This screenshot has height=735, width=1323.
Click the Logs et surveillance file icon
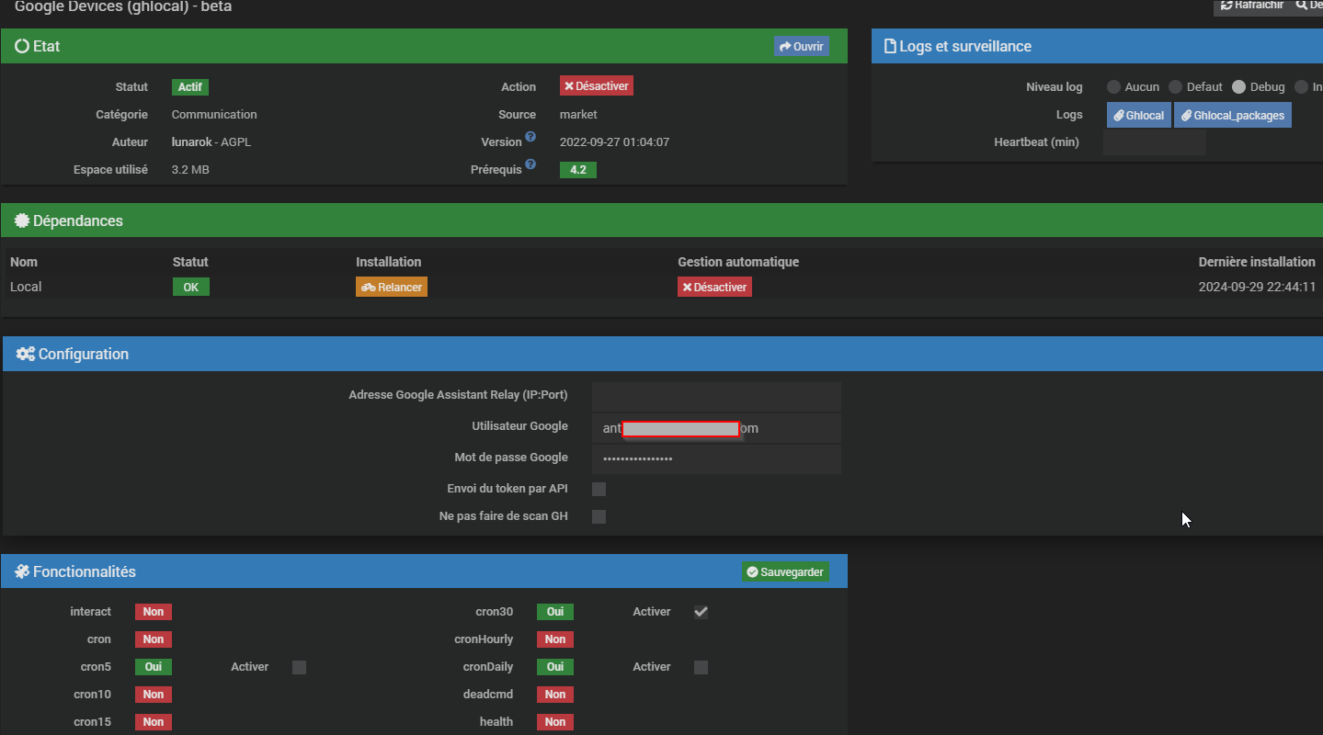click(x=890, y=46)
